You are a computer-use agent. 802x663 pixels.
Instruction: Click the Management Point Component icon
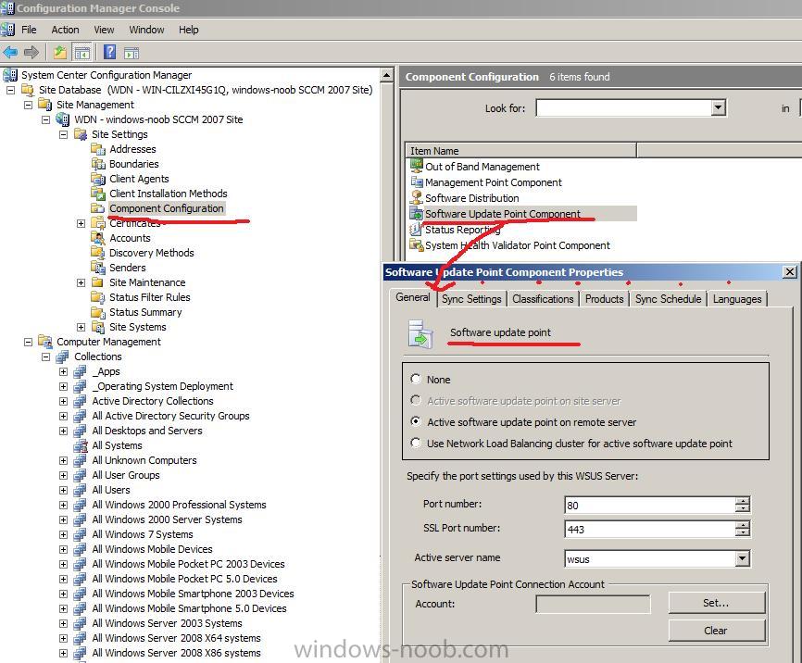pyautogui.click(x=417, y=182)
